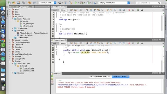Viewport: 167px width, 94px height.
Task: Click the Undo arrow in main toolbar
Action: point(29,3)
